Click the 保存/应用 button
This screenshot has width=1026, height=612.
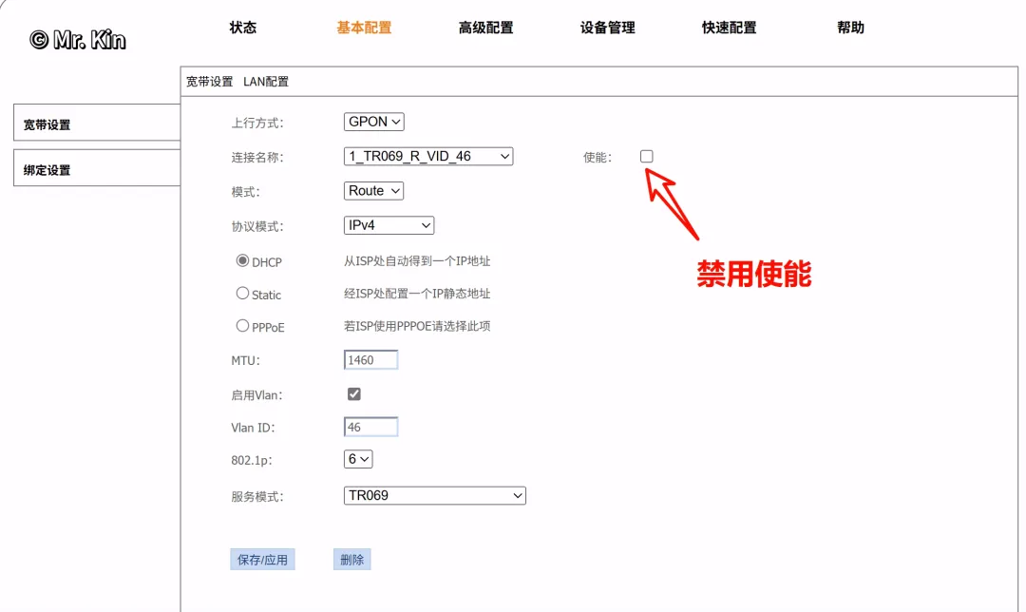(x=262, y=559)
